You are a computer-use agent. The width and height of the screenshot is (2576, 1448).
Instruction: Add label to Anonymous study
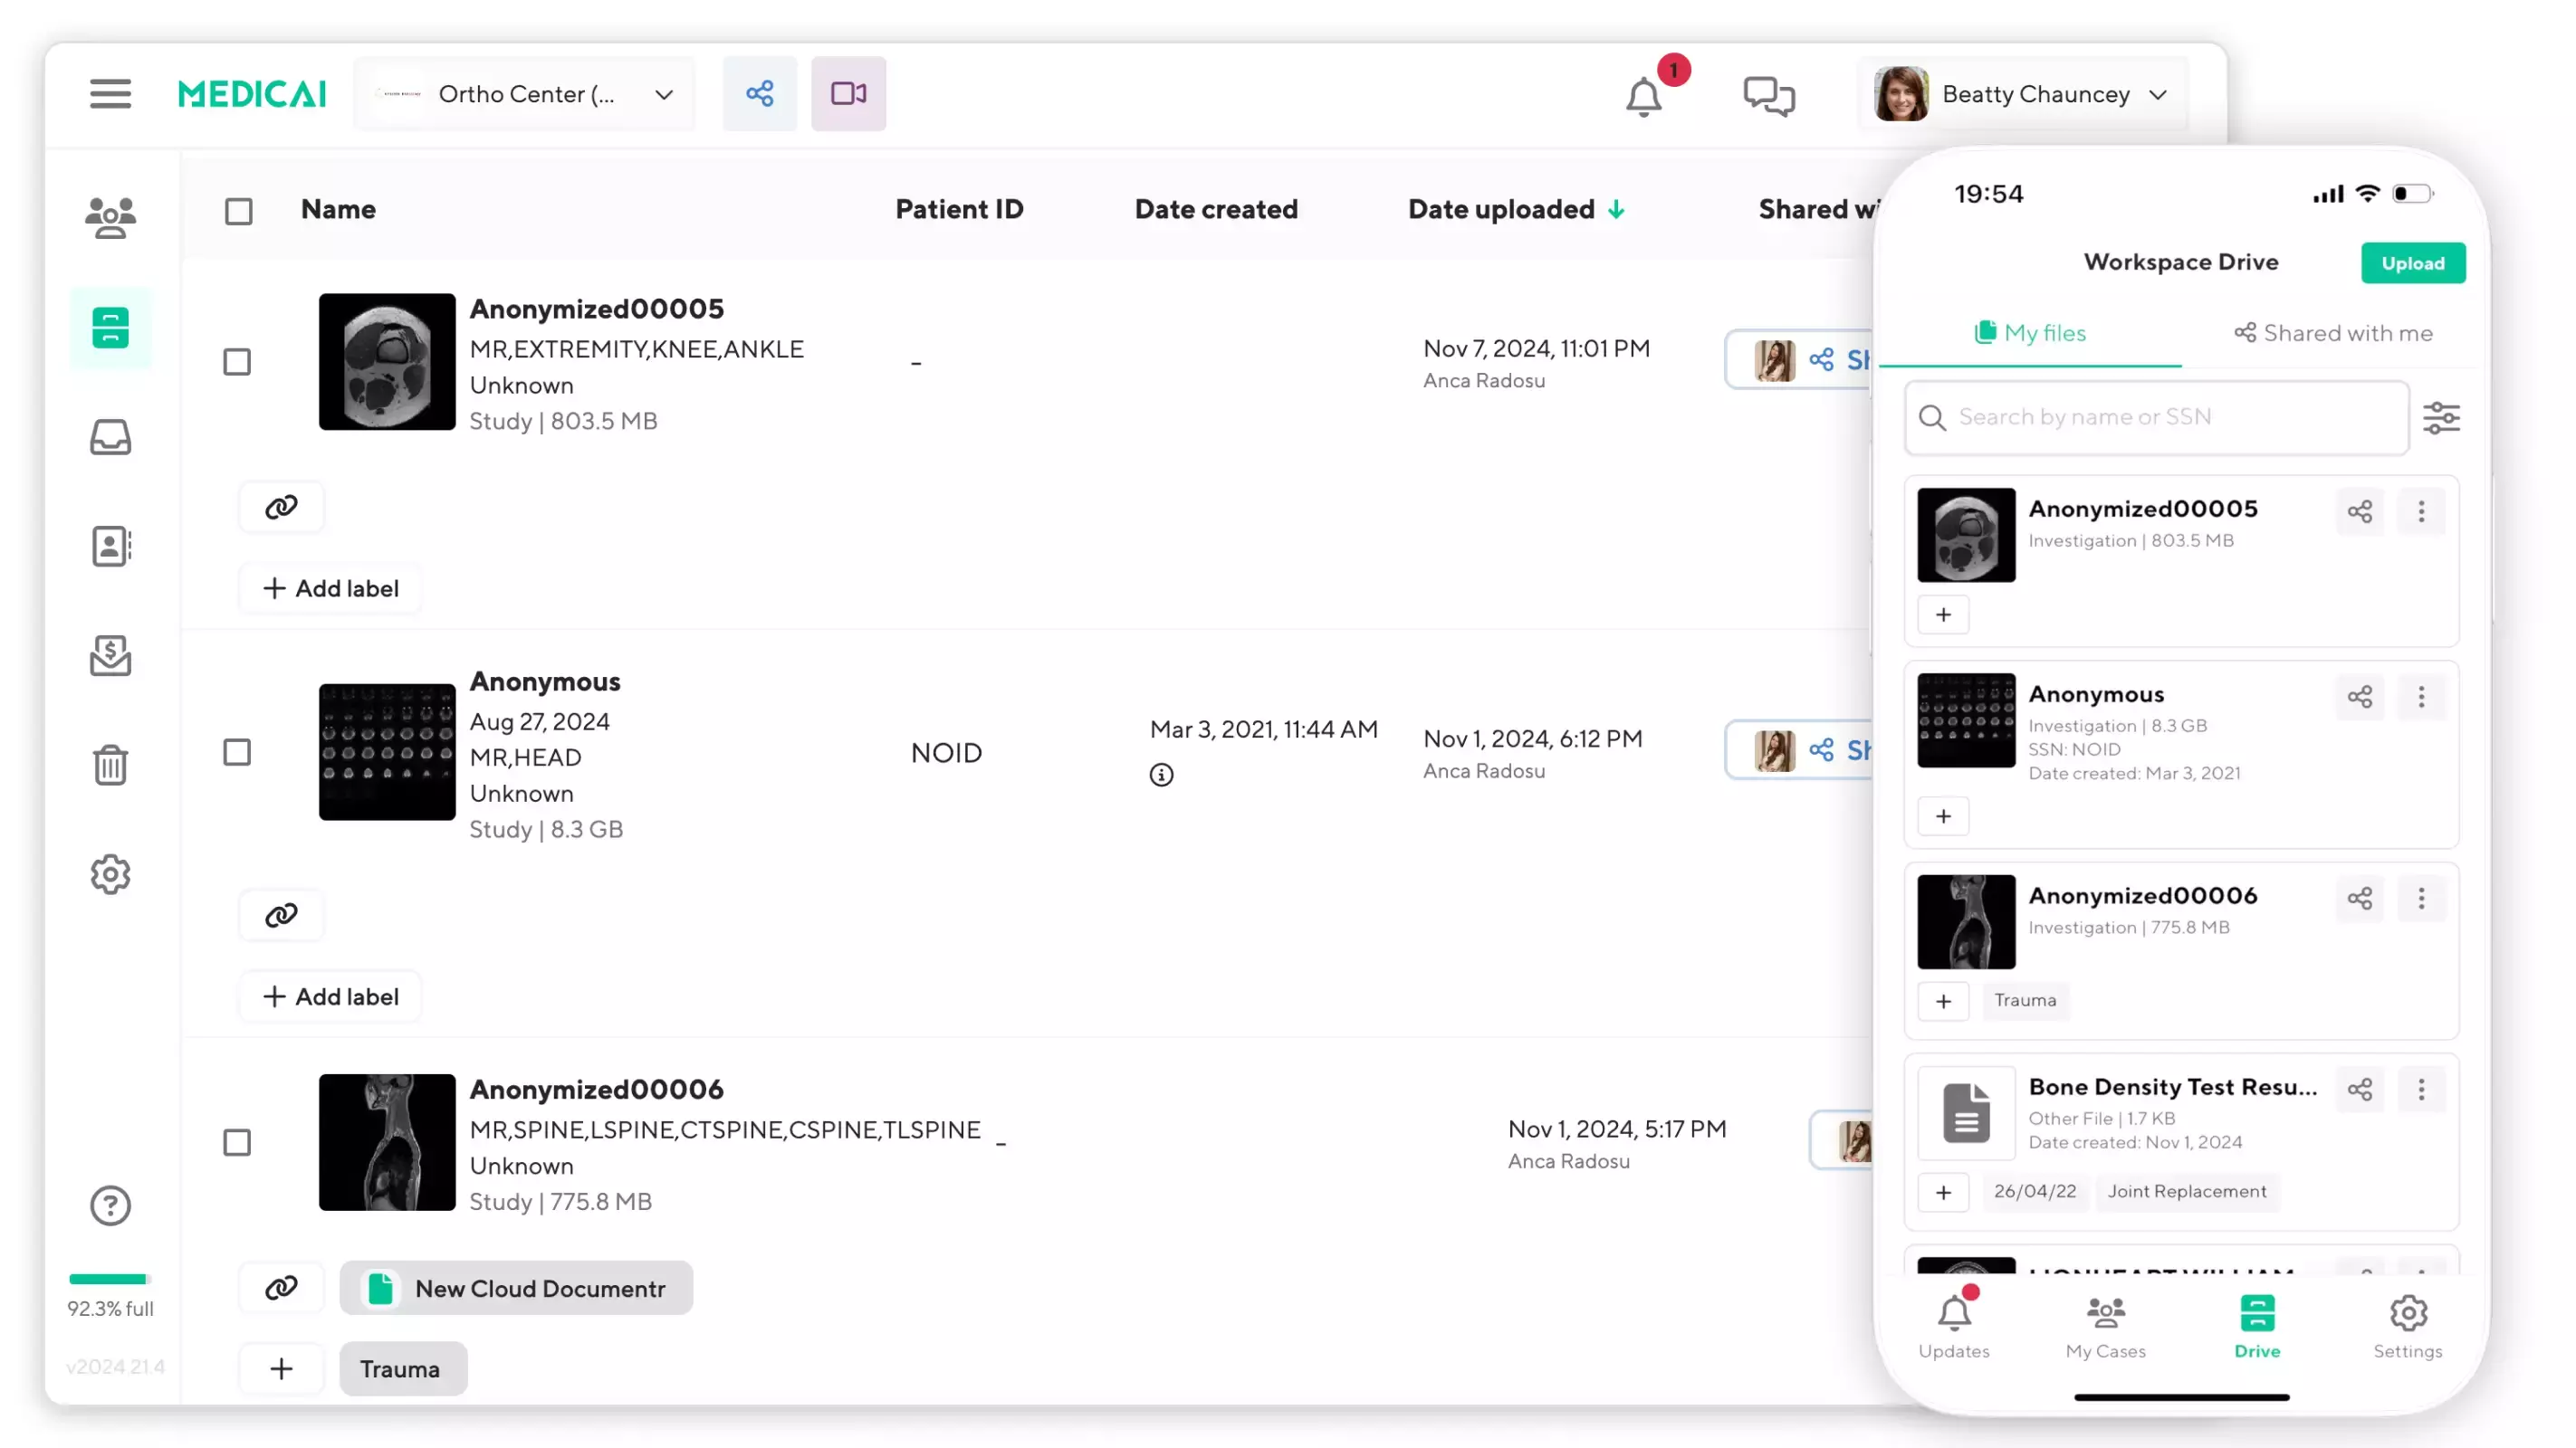(x=331, y=996)
